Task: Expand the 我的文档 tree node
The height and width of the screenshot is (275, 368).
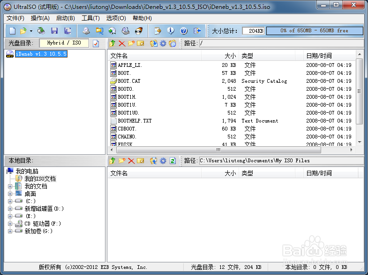Action: coord(10,186)
